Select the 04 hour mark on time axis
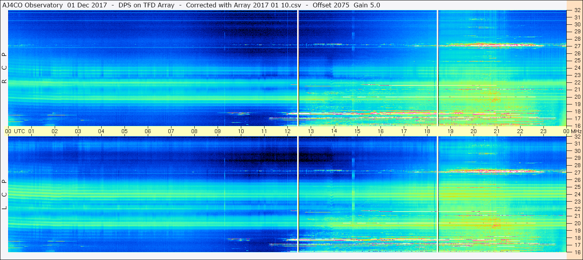 (x=101, y=131)
